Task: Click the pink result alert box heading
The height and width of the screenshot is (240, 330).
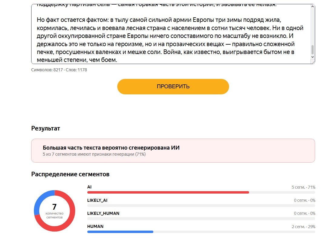Action: pyautogui.click(x=111, y=148)
